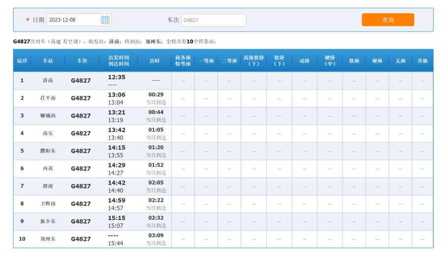Select station 茌平南 in the table
This screenshot has width=443, height=257.
click(48, 98)
